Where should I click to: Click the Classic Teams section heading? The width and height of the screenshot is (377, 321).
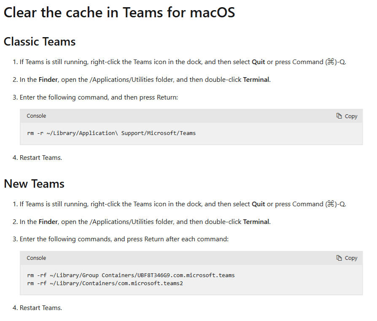point(40,42)
